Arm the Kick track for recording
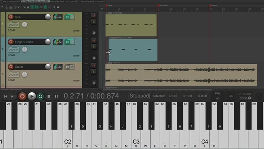264x149 pixels. 11,17
